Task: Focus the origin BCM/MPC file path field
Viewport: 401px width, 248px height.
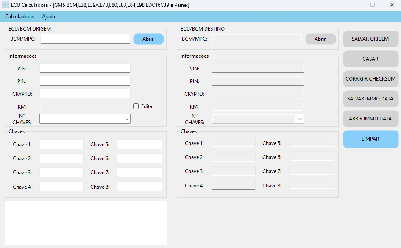Action: click(x=85, y=39)
